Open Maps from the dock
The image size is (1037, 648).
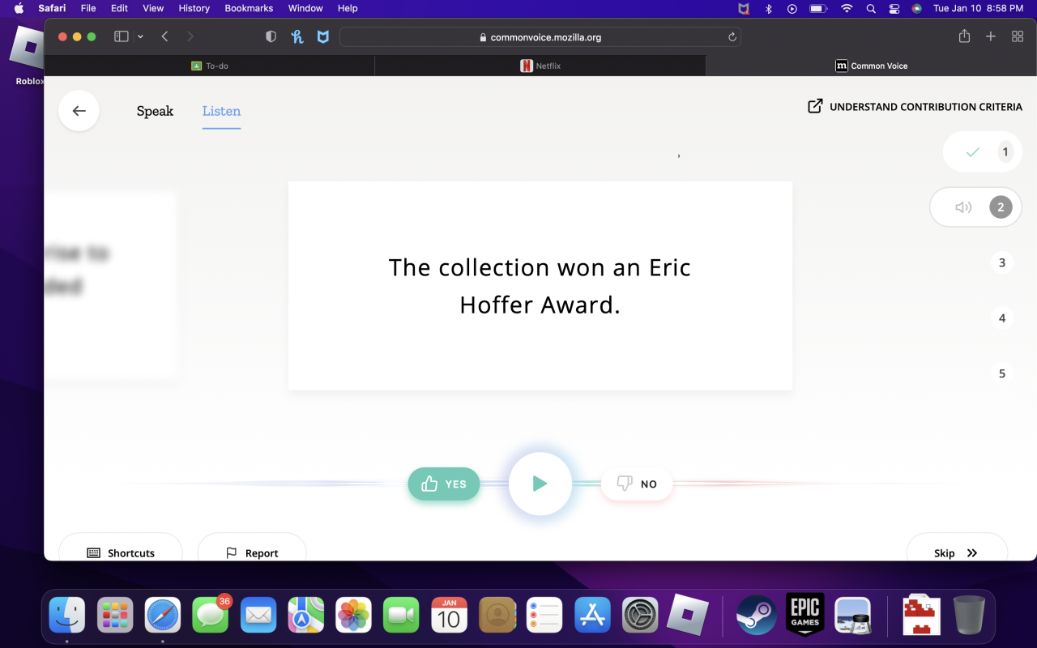pos(306,615)
